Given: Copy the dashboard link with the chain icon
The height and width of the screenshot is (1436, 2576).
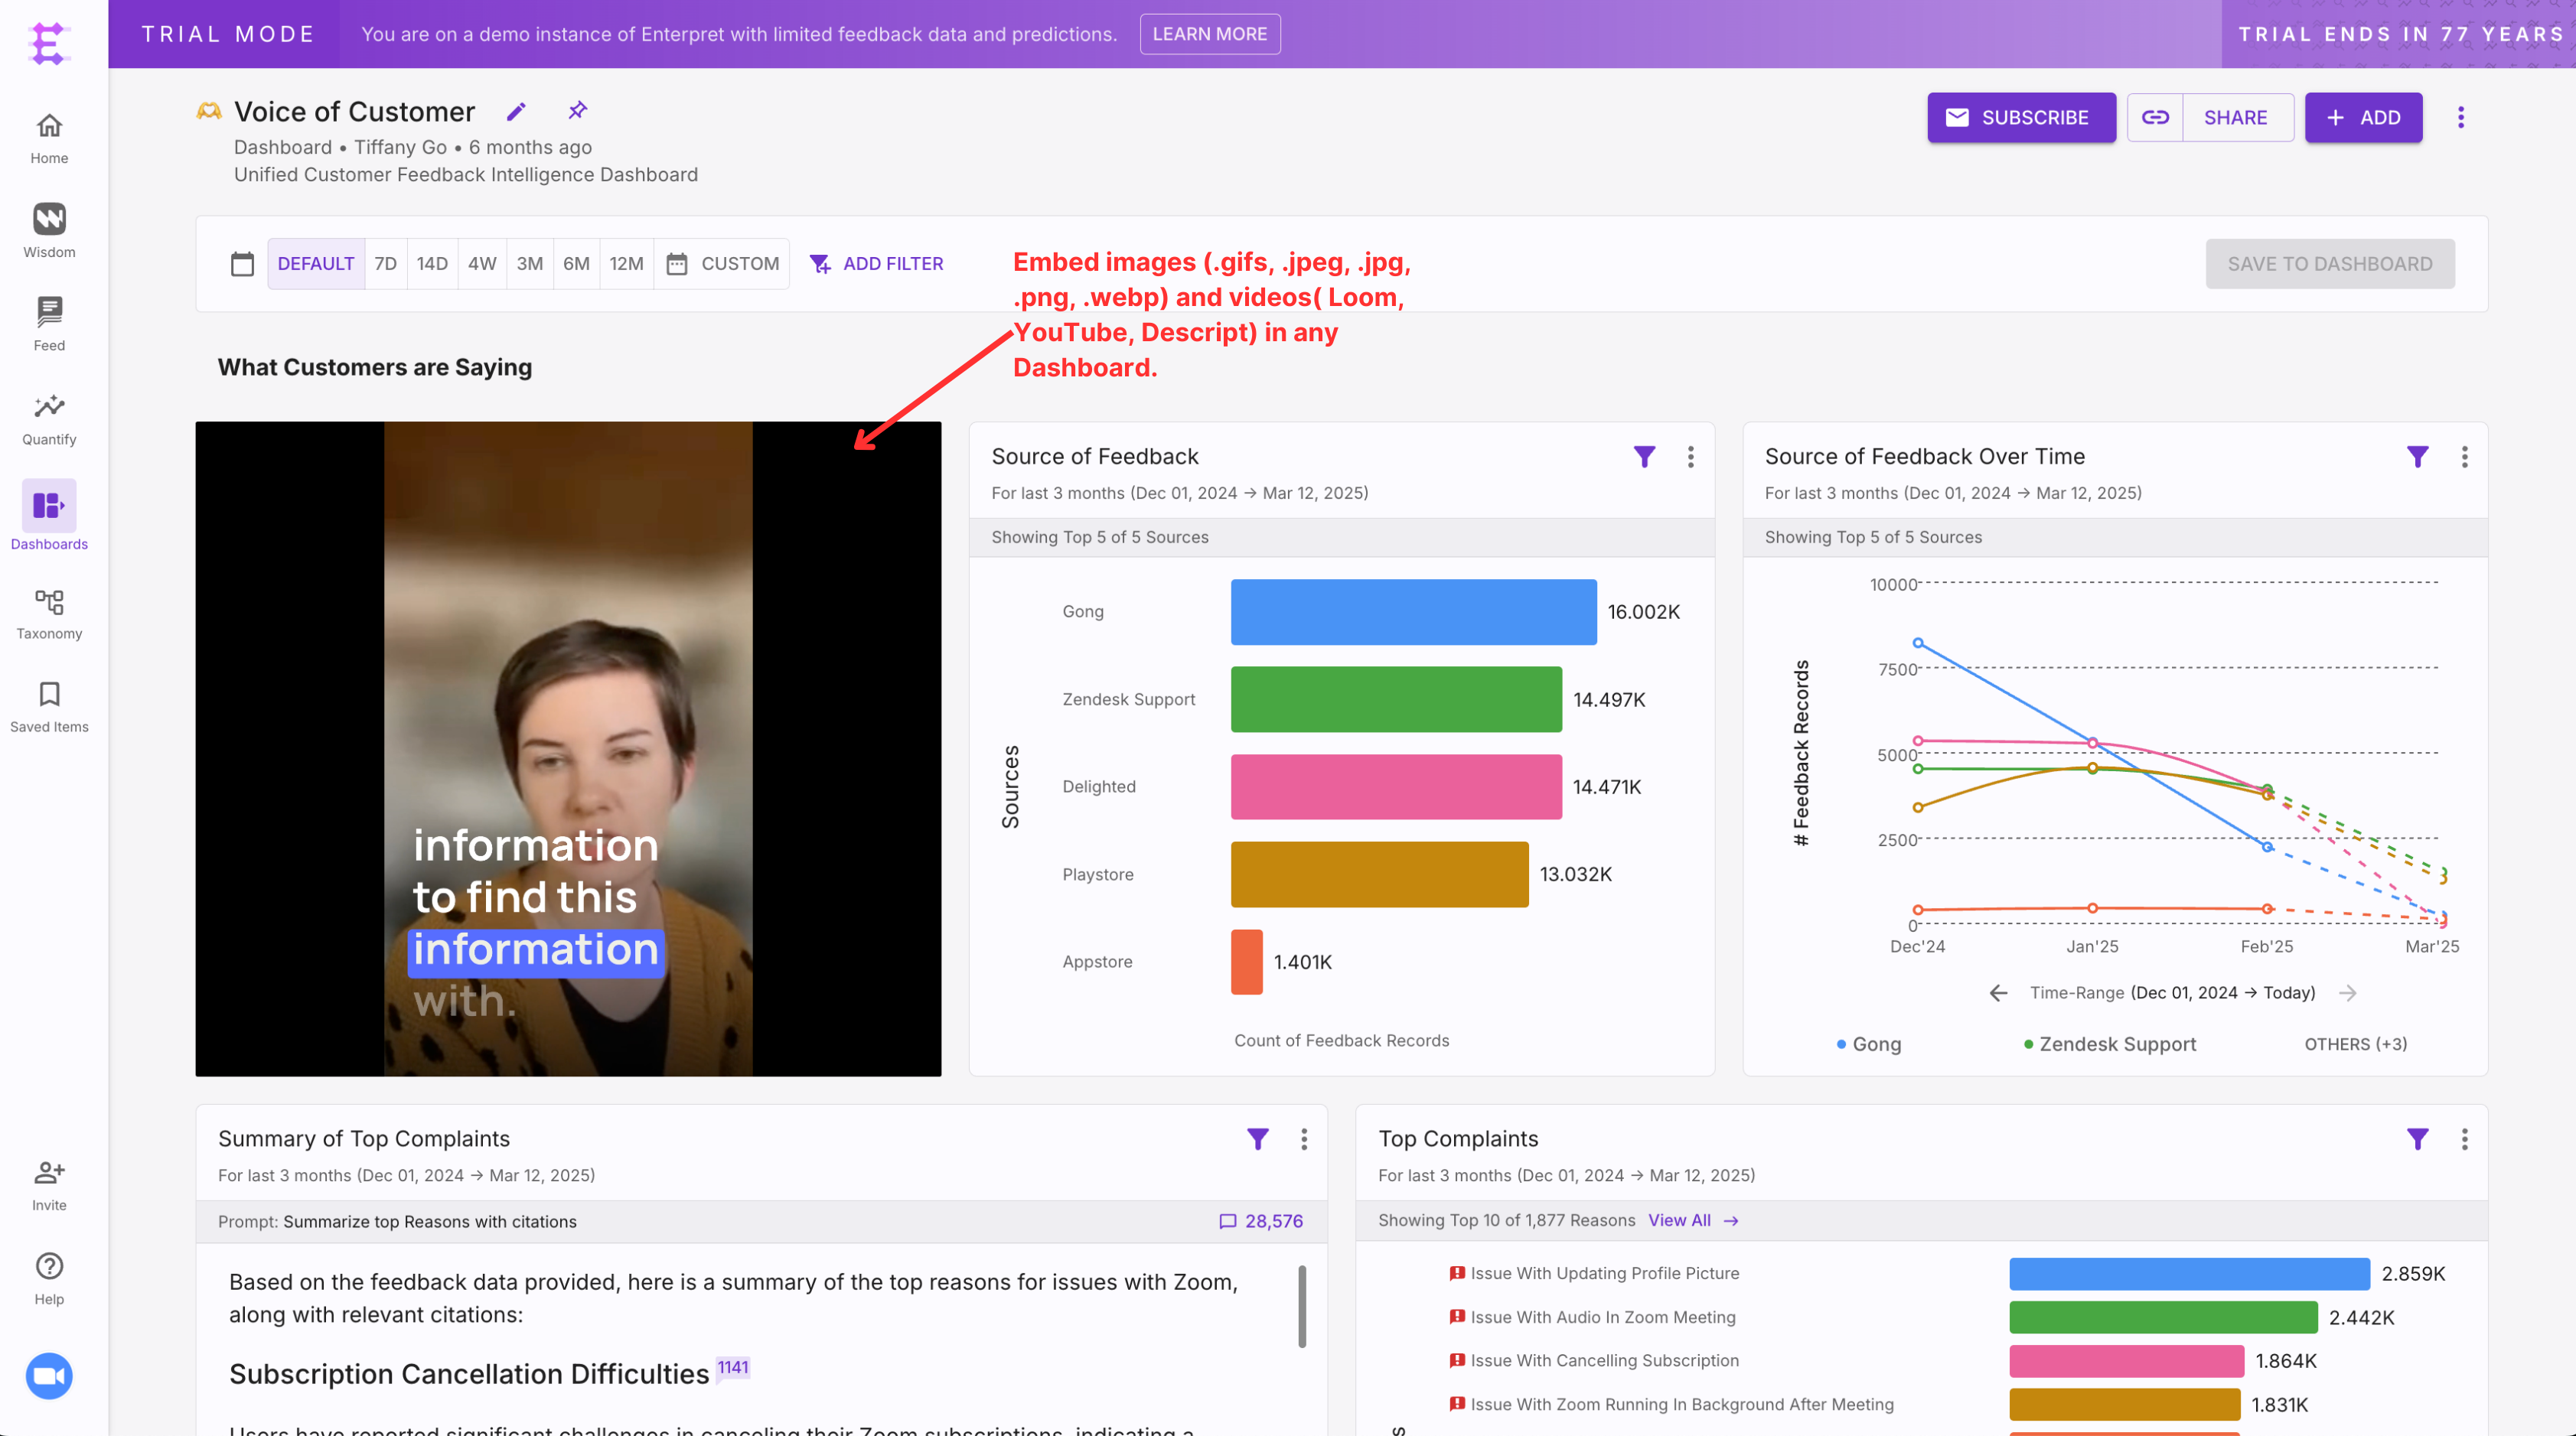Looking at the screenshot, I should [2154, 118].
